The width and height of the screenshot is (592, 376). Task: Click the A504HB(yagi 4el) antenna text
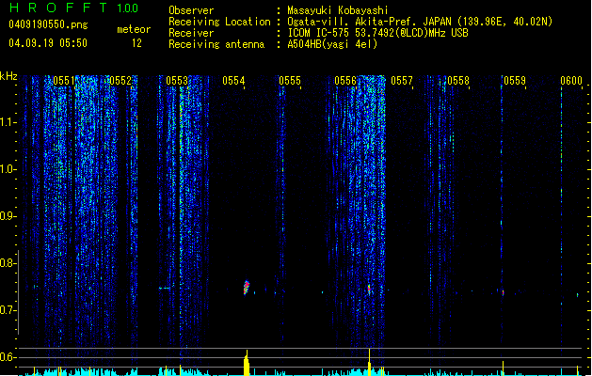click(x=332, y=44)
